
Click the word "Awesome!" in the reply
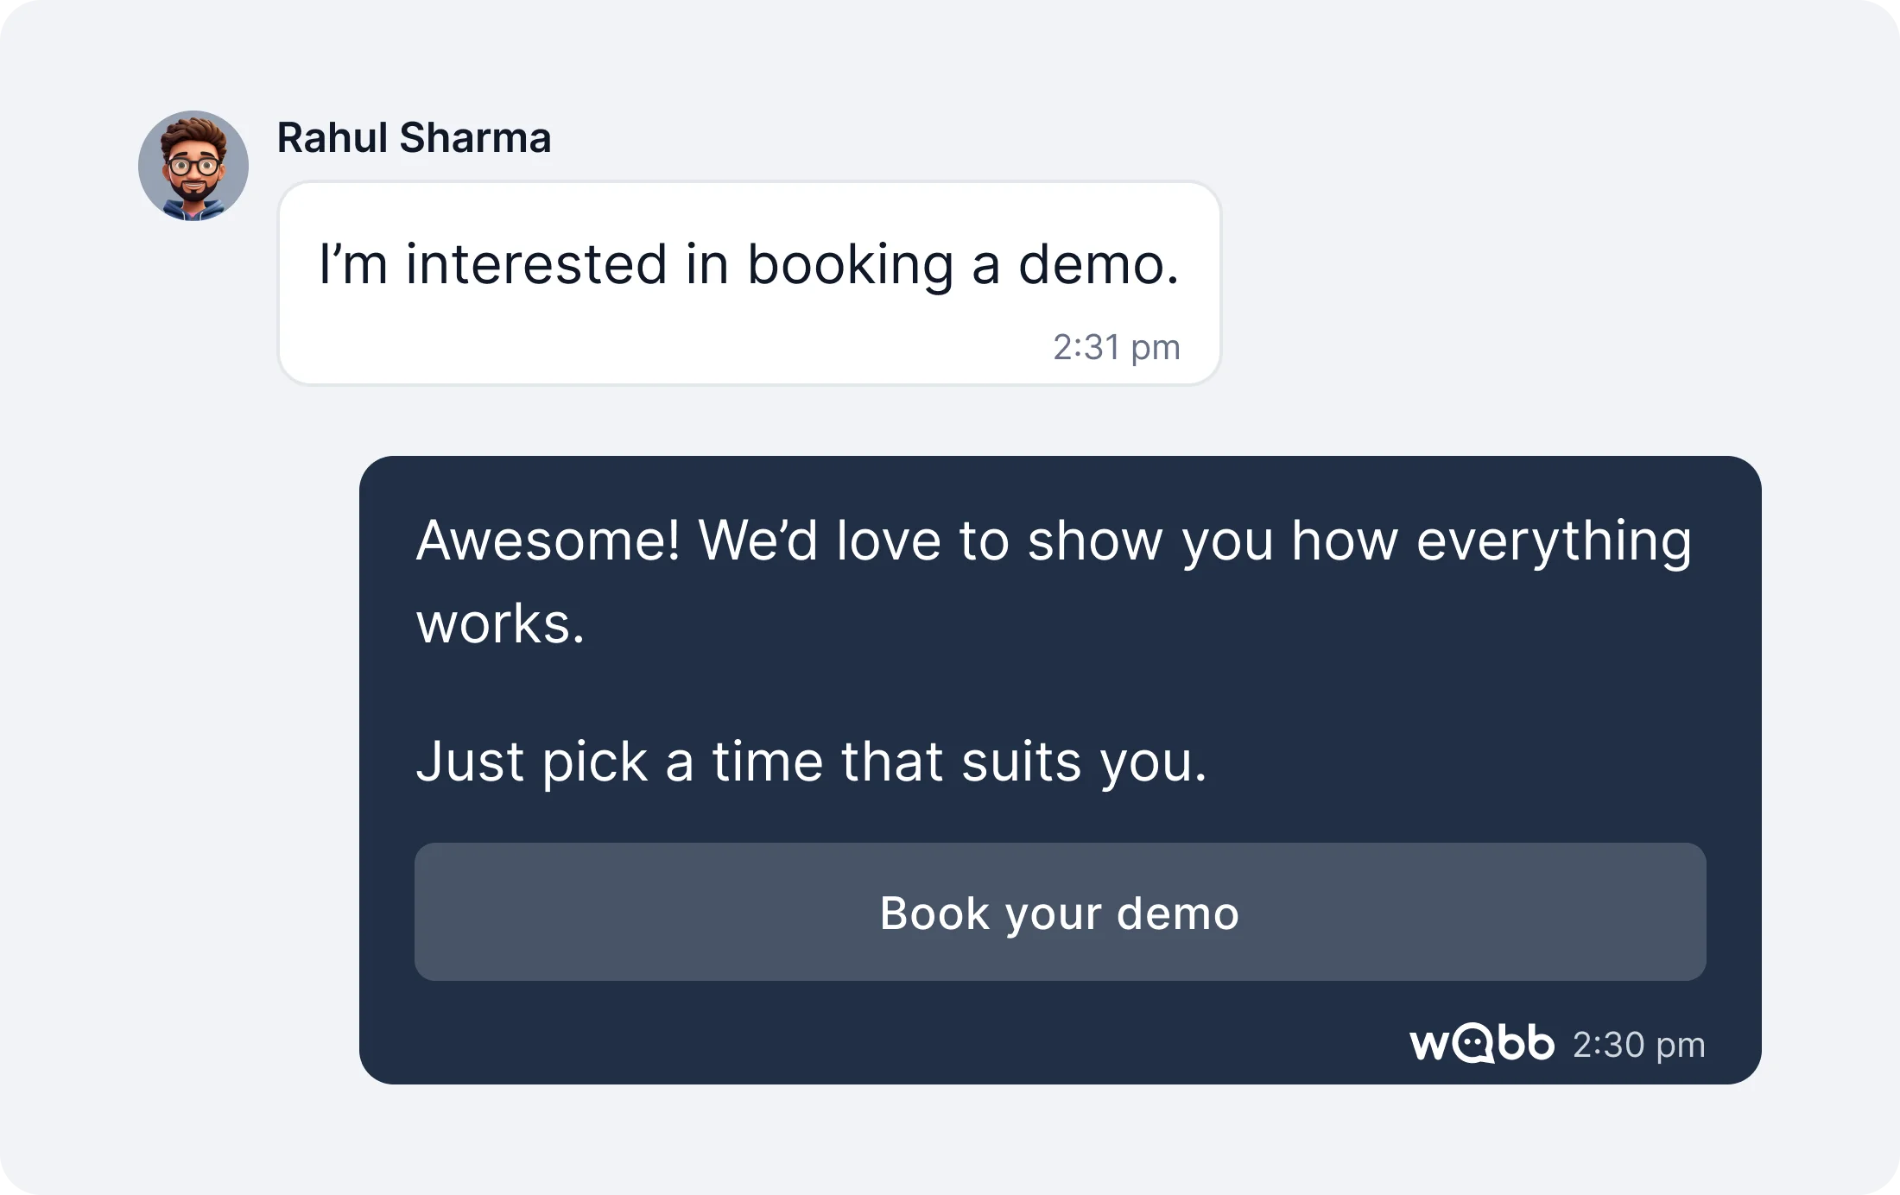[x=548, y=541]
